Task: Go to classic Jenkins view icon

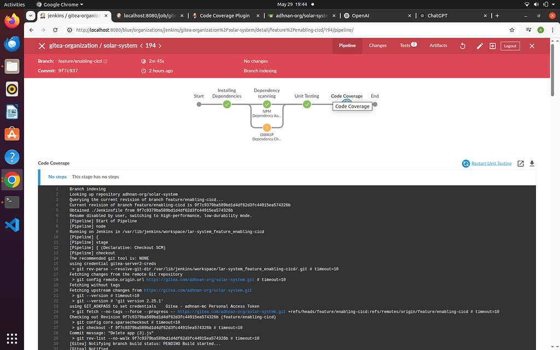Action: click(493, 46)
